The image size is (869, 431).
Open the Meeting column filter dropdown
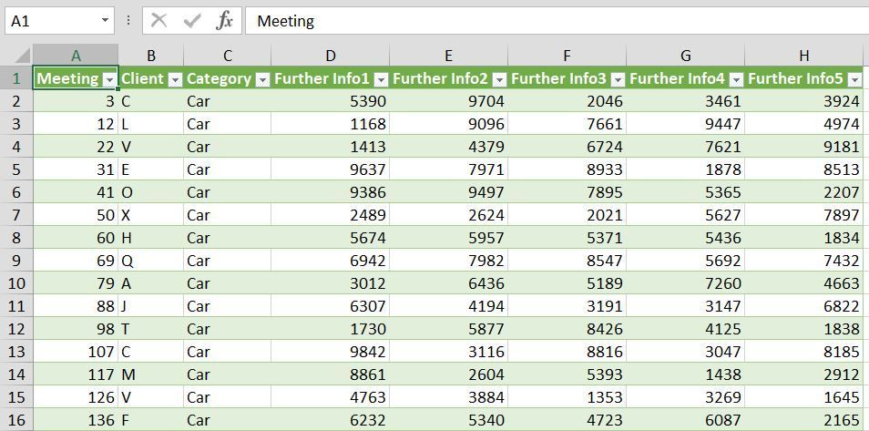coord(109,79)
